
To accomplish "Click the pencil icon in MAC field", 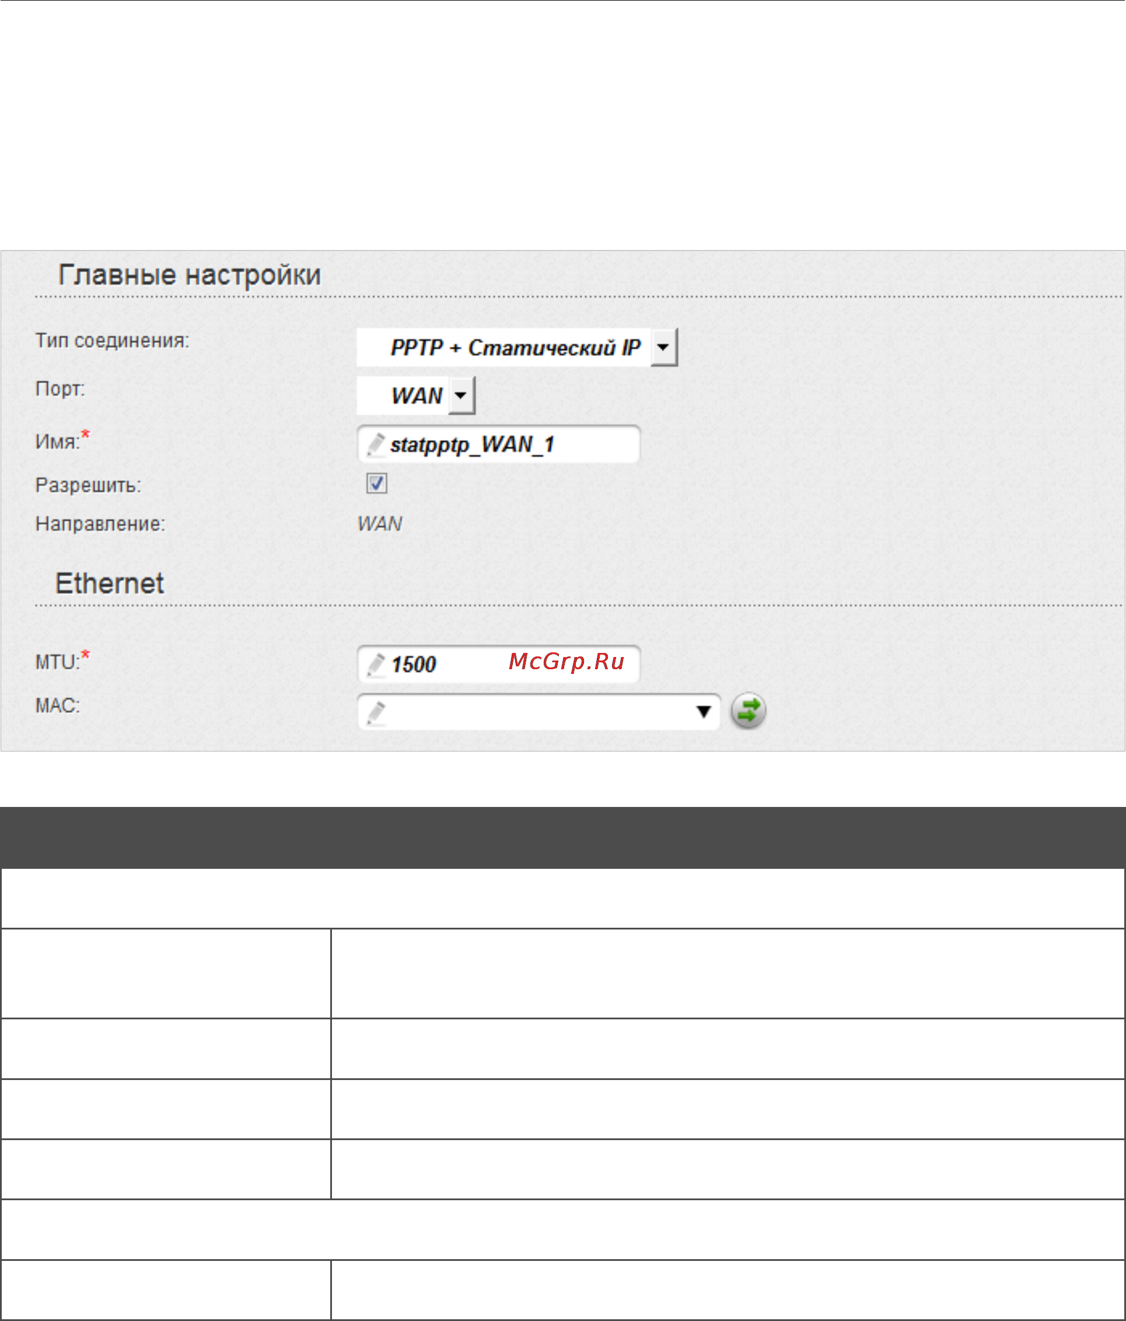I will [376, 713].
